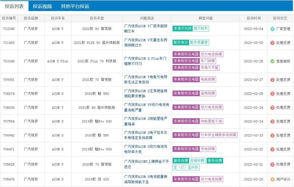Click the 处理反馈 icon for complaint 706942
Image resolution: width=294 pixels, height=187 pixels.
click(x=272, y=135)
